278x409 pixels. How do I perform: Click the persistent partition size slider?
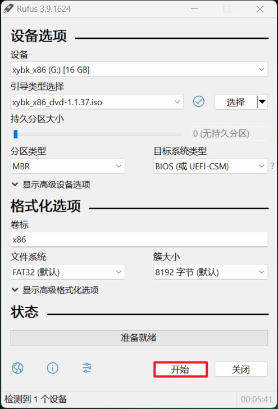[x=97, y=134]
